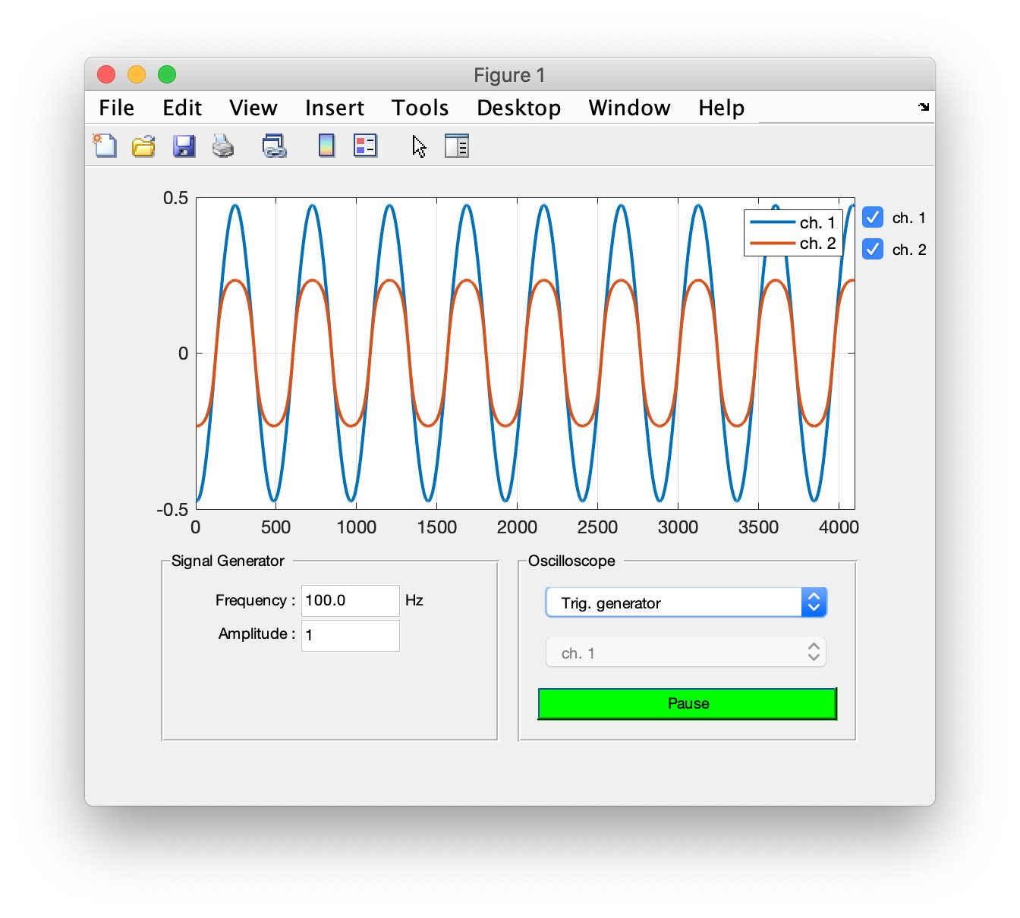Open the Property Inspector from the toolbar
This screenshot has height=918, width=1020.
(457, 146)
